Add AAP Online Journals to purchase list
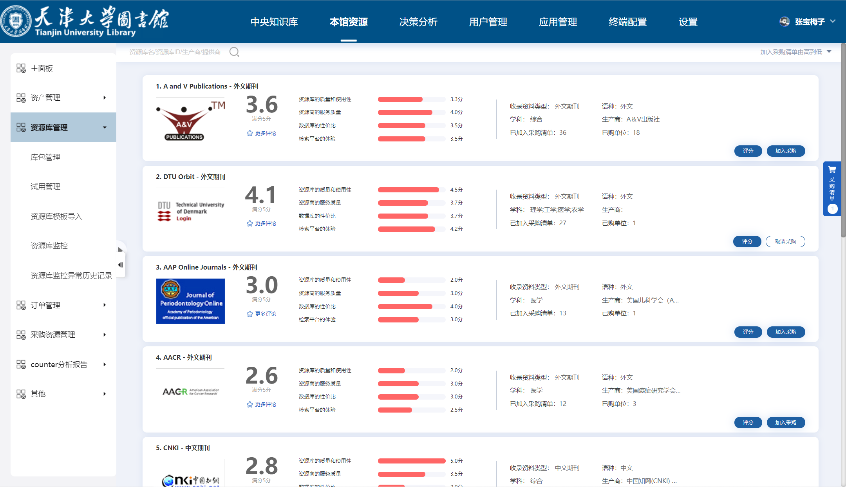This screenshot has height=487, width=846. point(785,332)
